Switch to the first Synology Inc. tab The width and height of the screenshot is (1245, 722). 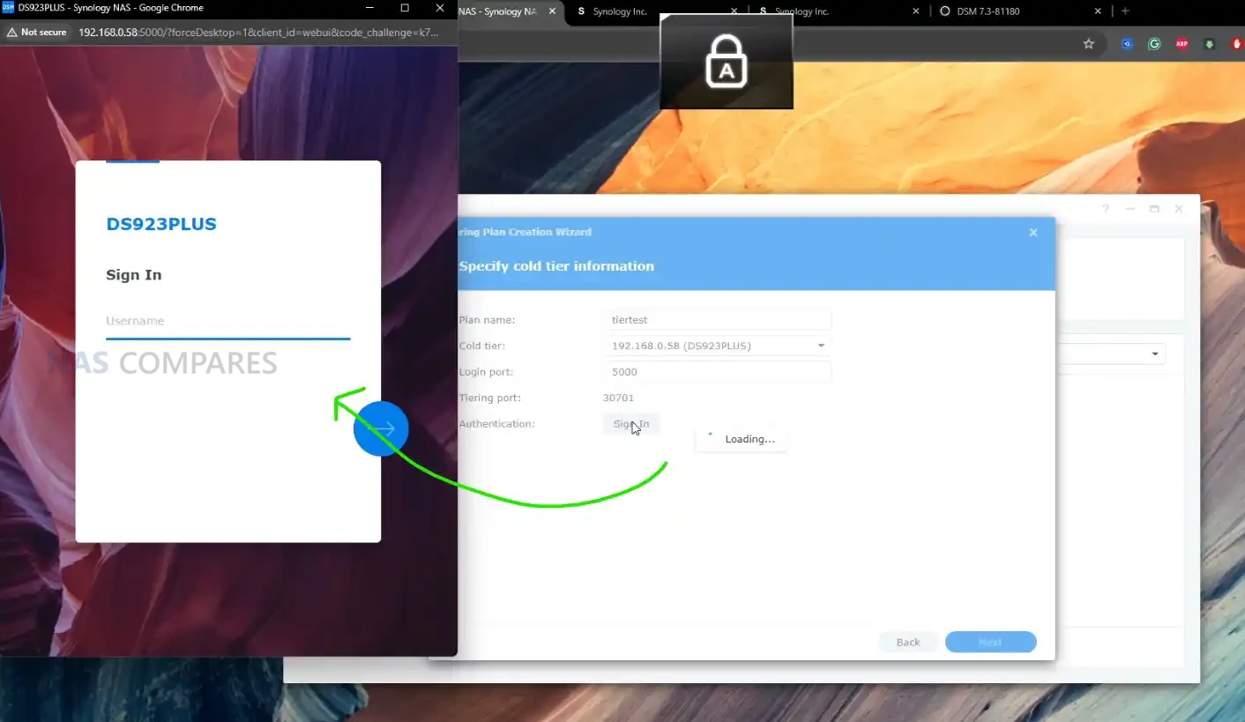[x=652, y=11]
